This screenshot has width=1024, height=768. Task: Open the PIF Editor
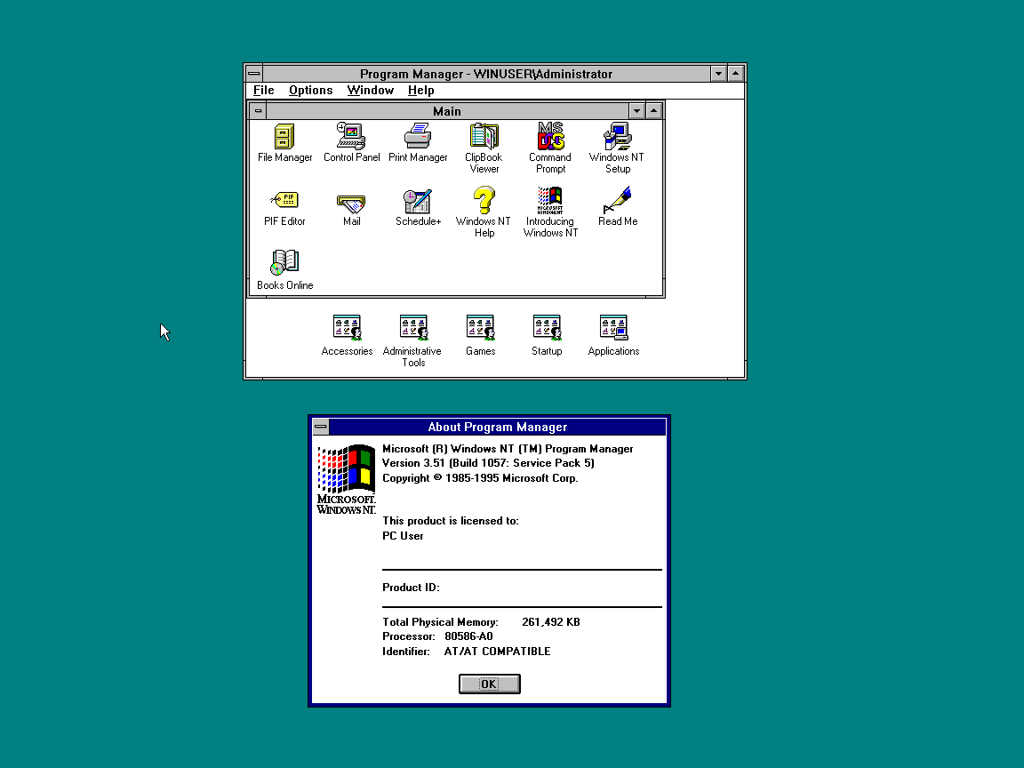point(284,202)
